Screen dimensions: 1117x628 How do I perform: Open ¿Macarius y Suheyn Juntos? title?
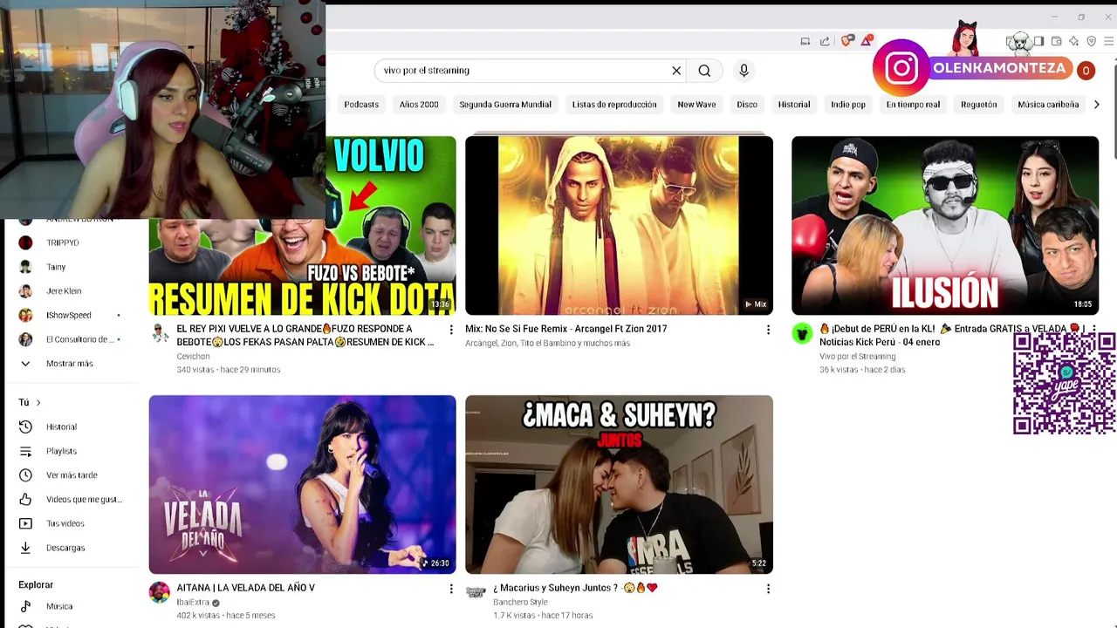576,588
